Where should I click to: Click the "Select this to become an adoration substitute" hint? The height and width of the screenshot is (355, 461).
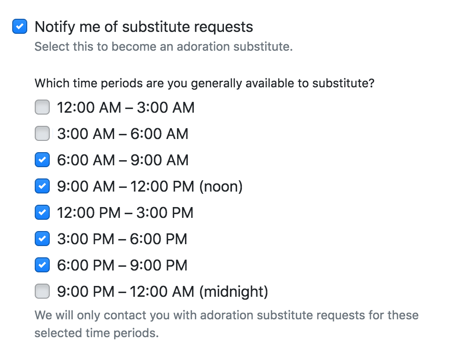point(163,47)
